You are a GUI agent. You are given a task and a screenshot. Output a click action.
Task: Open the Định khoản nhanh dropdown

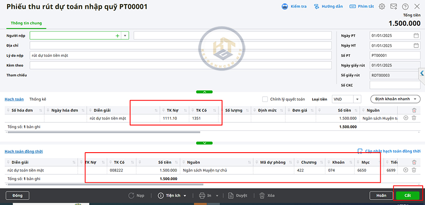coord(395,99)
